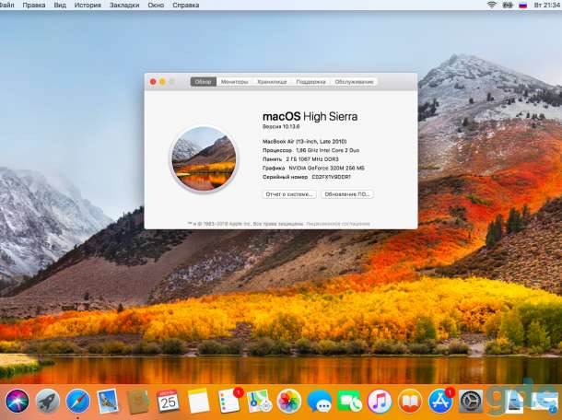
Task: Open Notes app in dock
Action: pyautogui.click(x=199, y=401)
